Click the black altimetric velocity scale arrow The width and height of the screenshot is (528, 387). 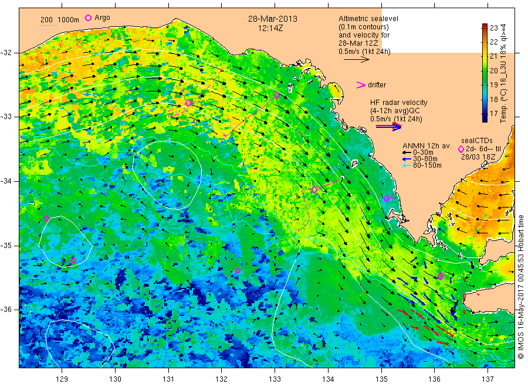pos(357,60)
